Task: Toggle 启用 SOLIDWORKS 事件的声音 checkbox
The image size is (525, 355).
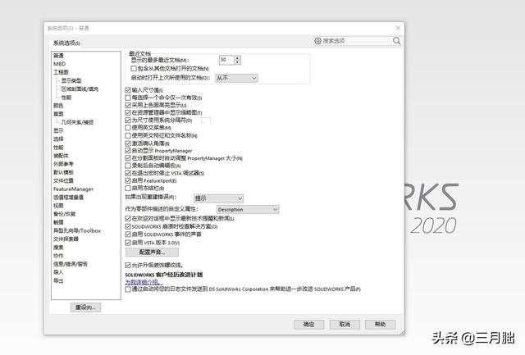Action: [128, 234]
